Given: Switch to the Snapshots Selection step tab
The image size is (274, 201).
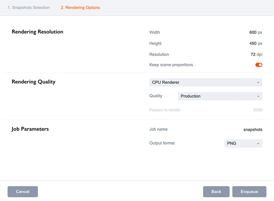Looking at the screenshot, I should pos(29,8).
